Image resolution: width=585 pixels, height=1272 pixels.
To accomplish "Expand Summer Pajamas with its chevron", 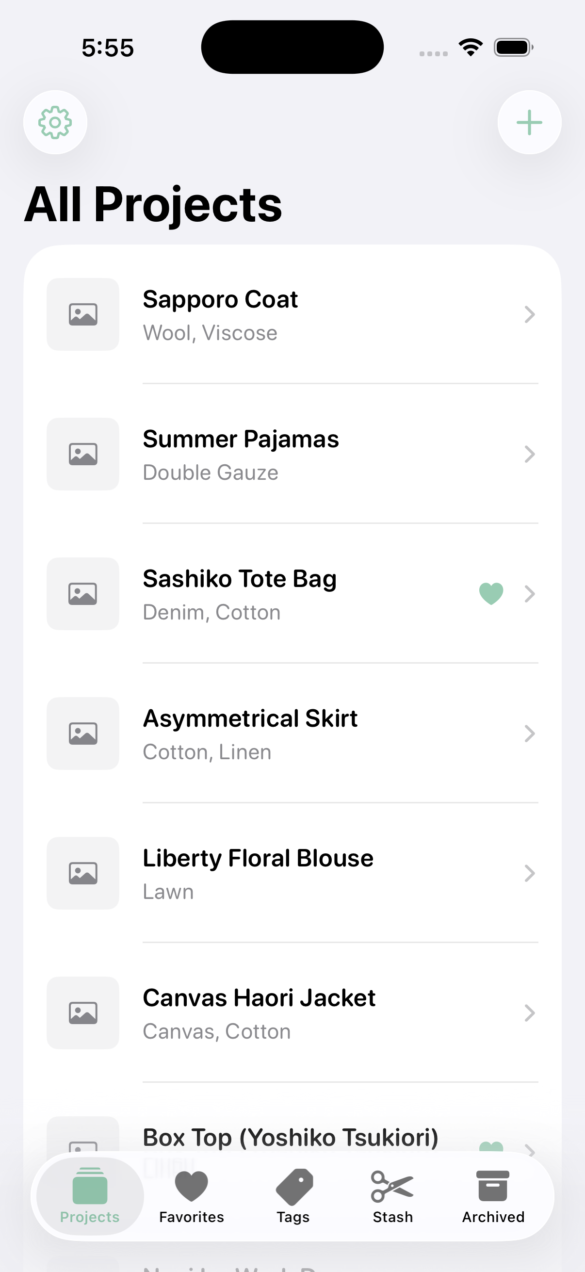I will pyautogui.click(x=529, y=454).
